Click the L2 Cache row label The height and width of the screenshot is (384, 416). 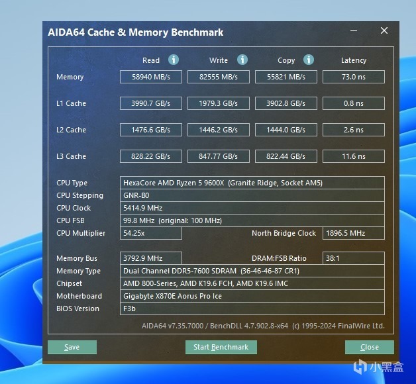(71, 130)
